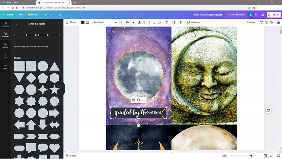Open the zoom percentage 155% menu
This screenshot has width=282, height=159.
[224, 156]
